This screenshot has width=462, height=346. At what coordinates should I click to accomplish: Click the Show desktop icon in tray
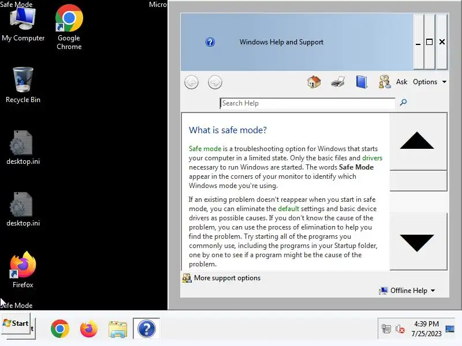[450, 329]
